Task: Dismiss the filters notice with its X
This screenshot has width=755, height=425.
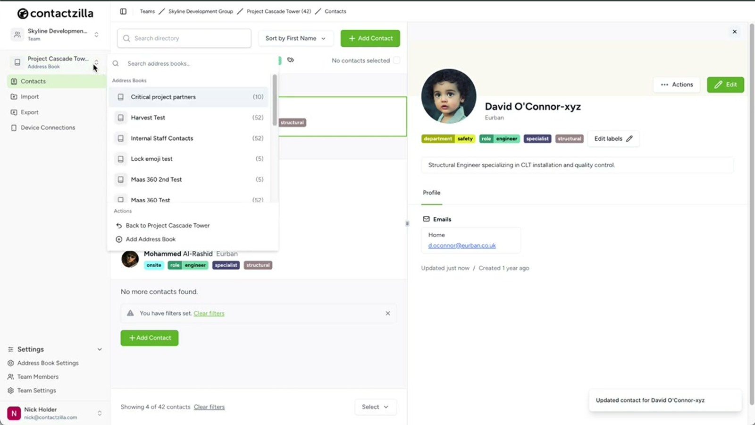Action: click(388, 314)
